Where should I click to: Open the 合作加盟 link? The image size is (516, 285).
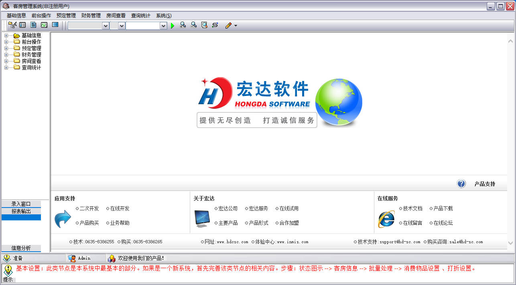[x=289, y=223]
